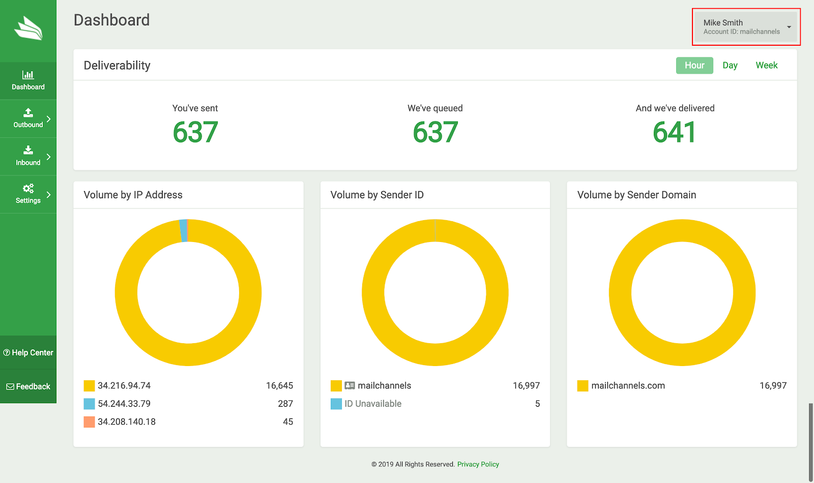Click the account dropdown caret arrow
This screenshot has height=483, width=814.
789,27
